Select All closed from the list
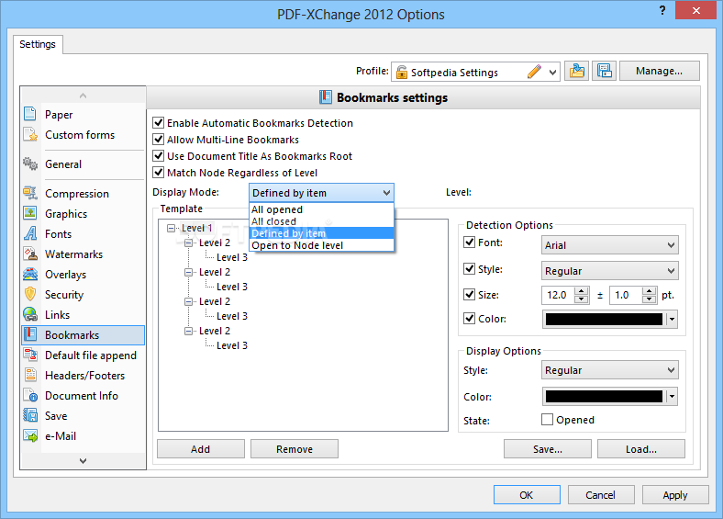Image resolution: width=723 pixels, height=519 pixels. [x=321, y=221]
